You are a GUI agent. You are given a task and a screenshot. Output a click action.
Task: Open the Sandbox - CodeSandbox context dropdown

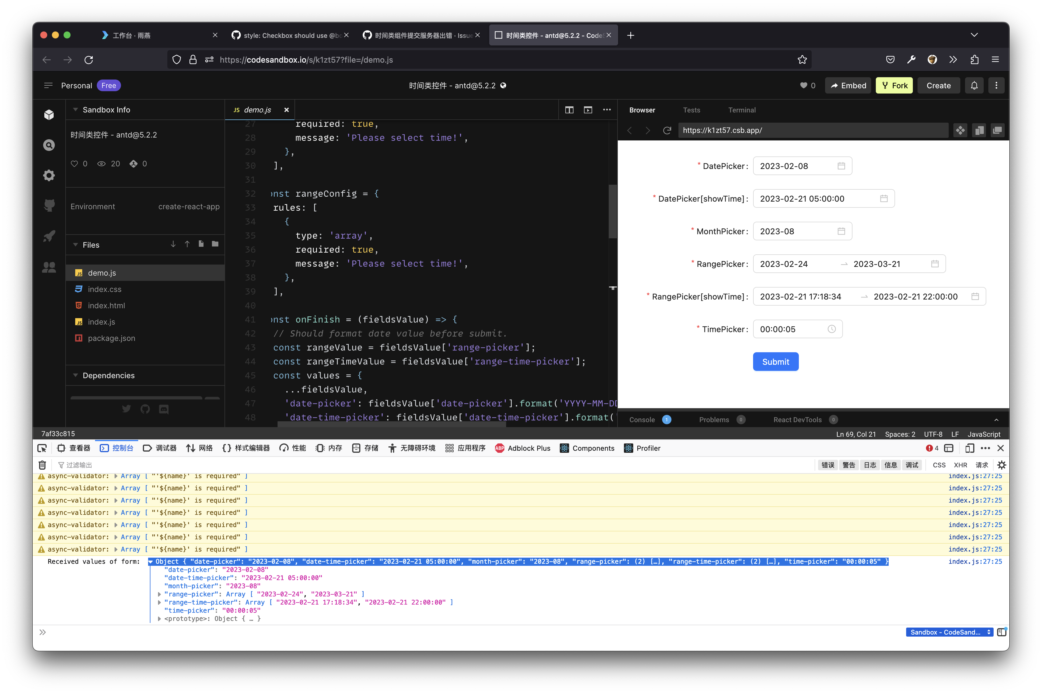[x=950, y=632]
